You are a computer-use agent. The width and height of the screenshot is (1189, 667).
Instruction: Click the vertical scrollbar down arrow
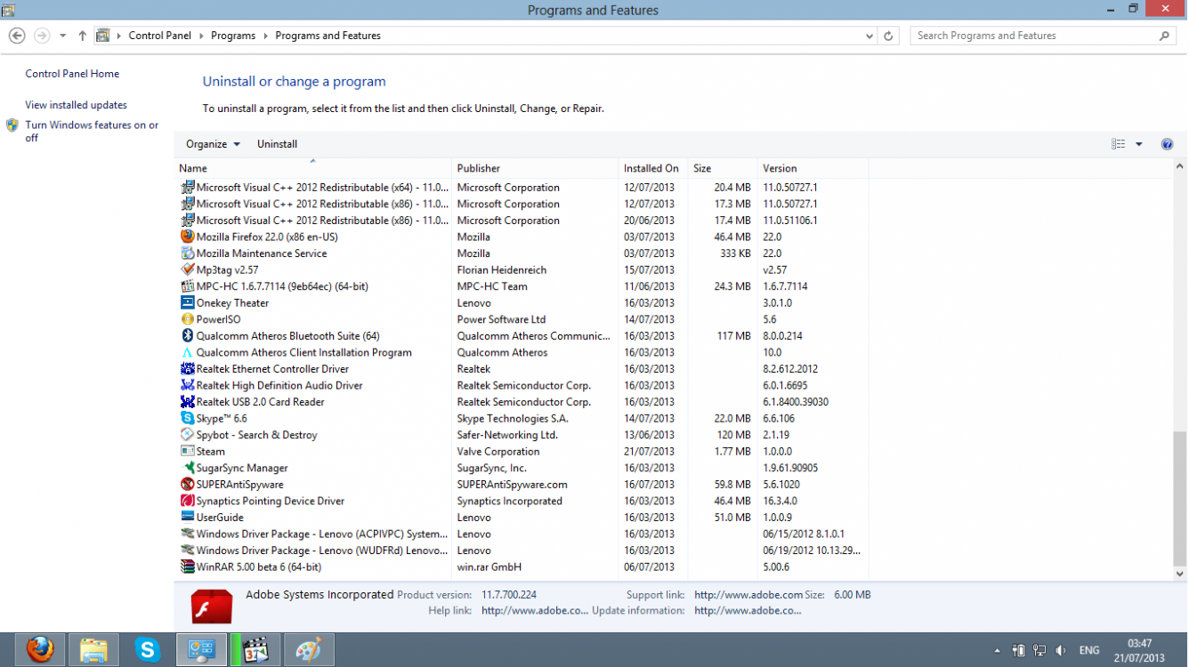pyautogui.click(x=1180, y=574)
